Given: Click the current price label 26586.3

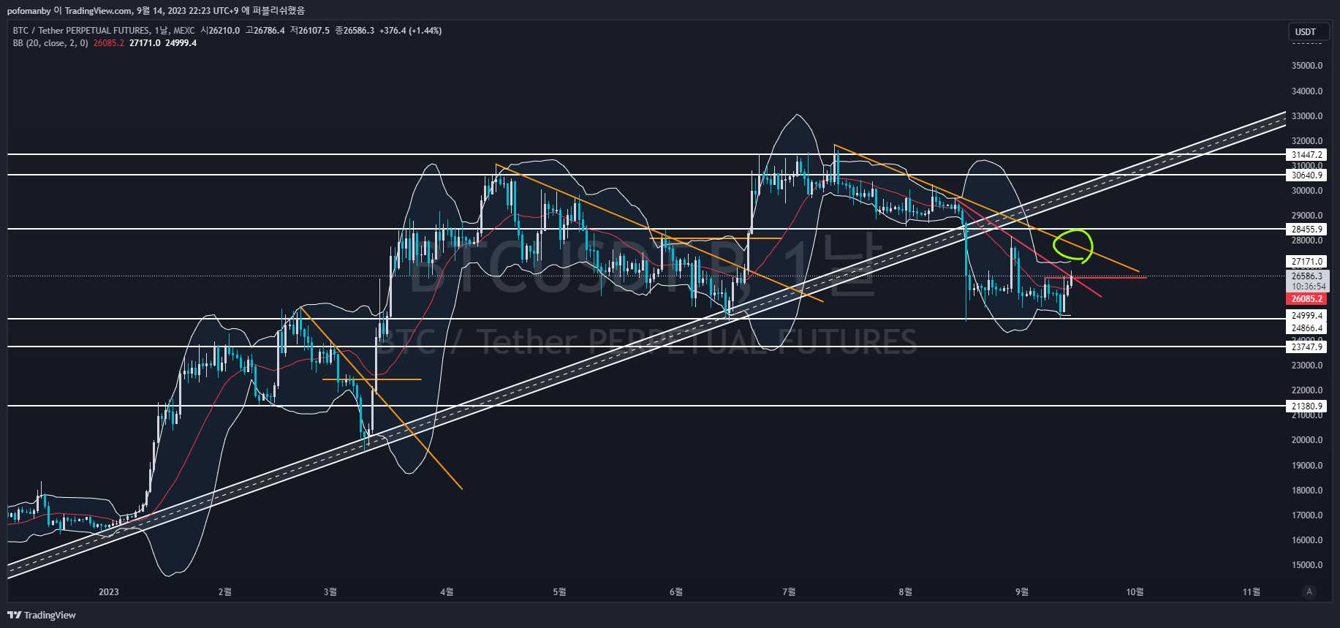Looking at the screenshot, I should (x=1307, y=276).
